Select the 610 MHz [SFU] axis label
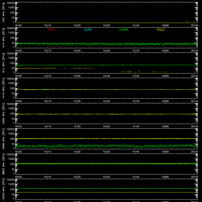 (3, 63)
